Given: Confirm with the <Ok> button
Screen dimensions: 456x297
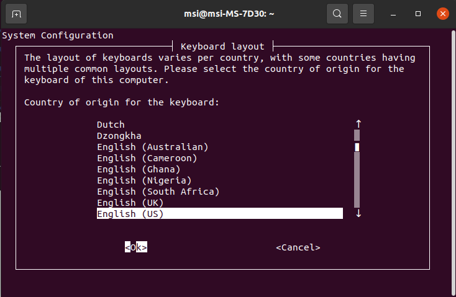Looking at the screenshot, I should click(x=136, y=247).
